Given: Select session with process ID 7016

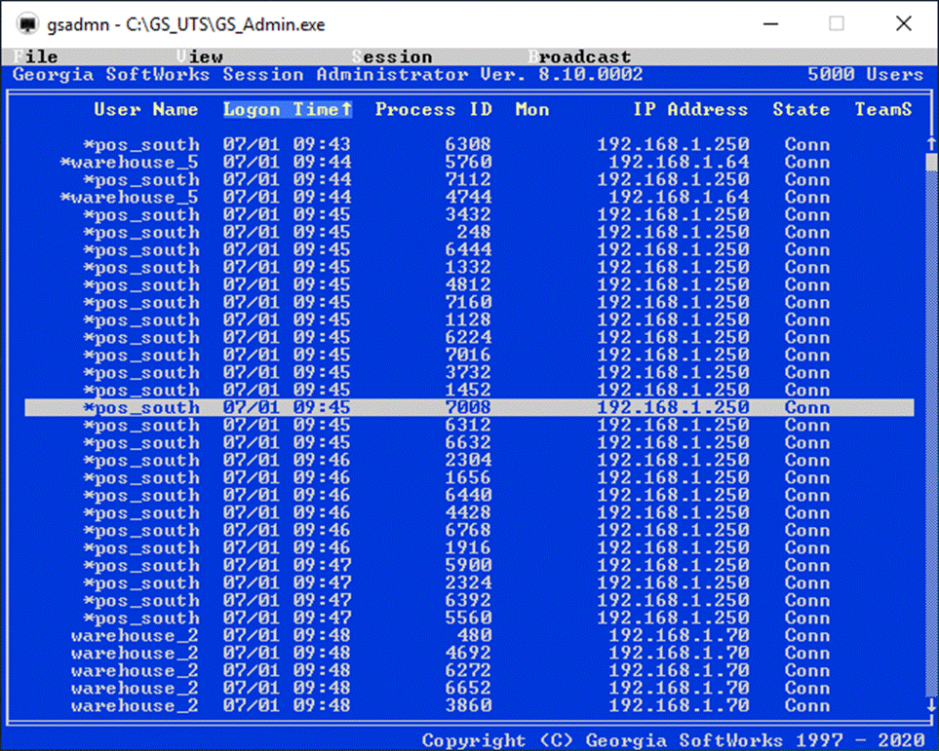Looking at the screenshot, I should pyautogui.click(x=470, y=356).
